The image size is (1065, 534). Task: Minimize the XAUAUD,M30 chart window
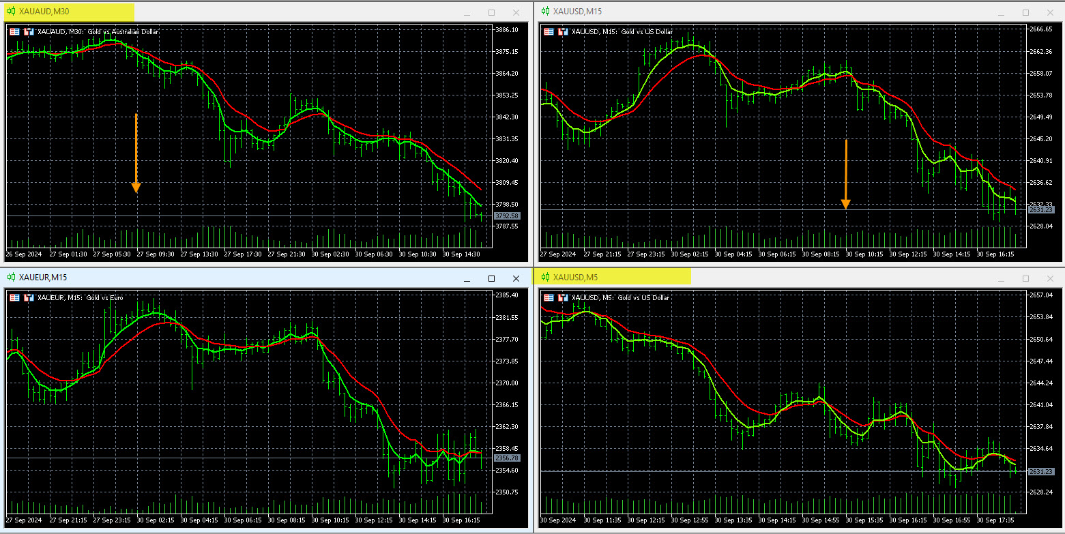[x=467, y=12]
